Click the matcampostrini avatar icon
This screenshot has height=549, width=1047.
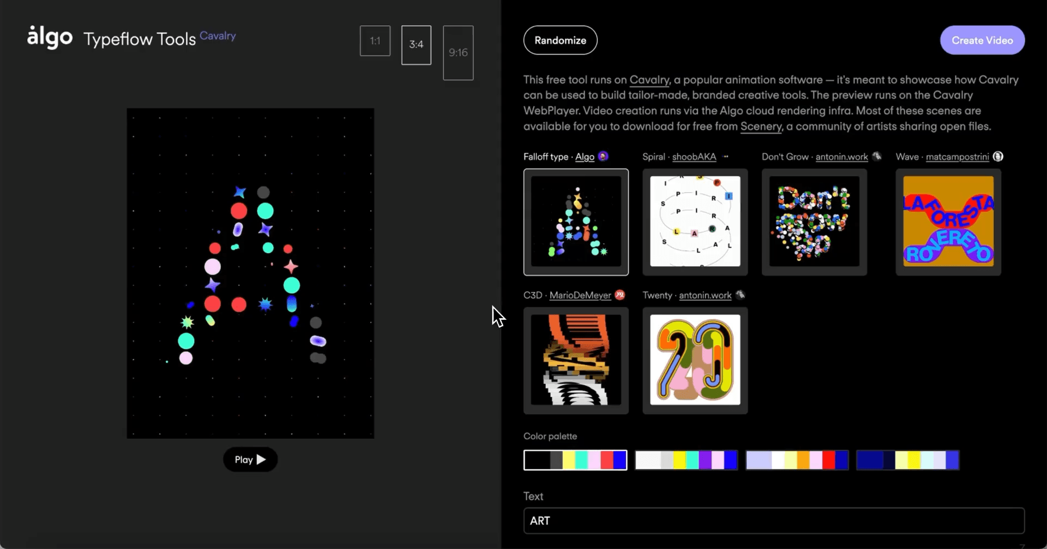998,156
